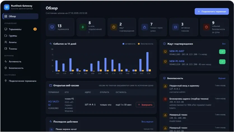Click the icon for Показ экрана начат

click(x=52, y=129)
